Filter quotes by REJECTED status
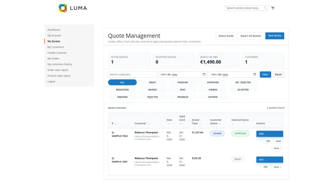Screen dimensions: 335x188 coord(152,97)
